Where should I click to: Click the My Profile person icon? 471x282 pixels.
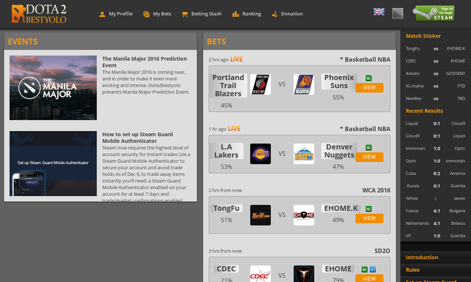pos(102,14)
